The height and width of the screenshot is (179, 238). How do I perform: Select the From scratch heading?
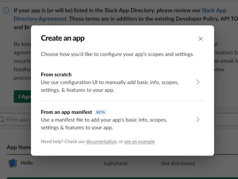[56, 75]
